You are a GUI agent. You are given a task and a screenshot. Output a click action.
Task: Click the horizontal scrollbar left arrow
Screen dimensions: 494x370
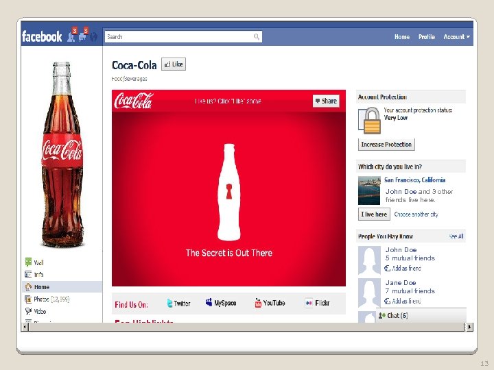pos(25,327)
